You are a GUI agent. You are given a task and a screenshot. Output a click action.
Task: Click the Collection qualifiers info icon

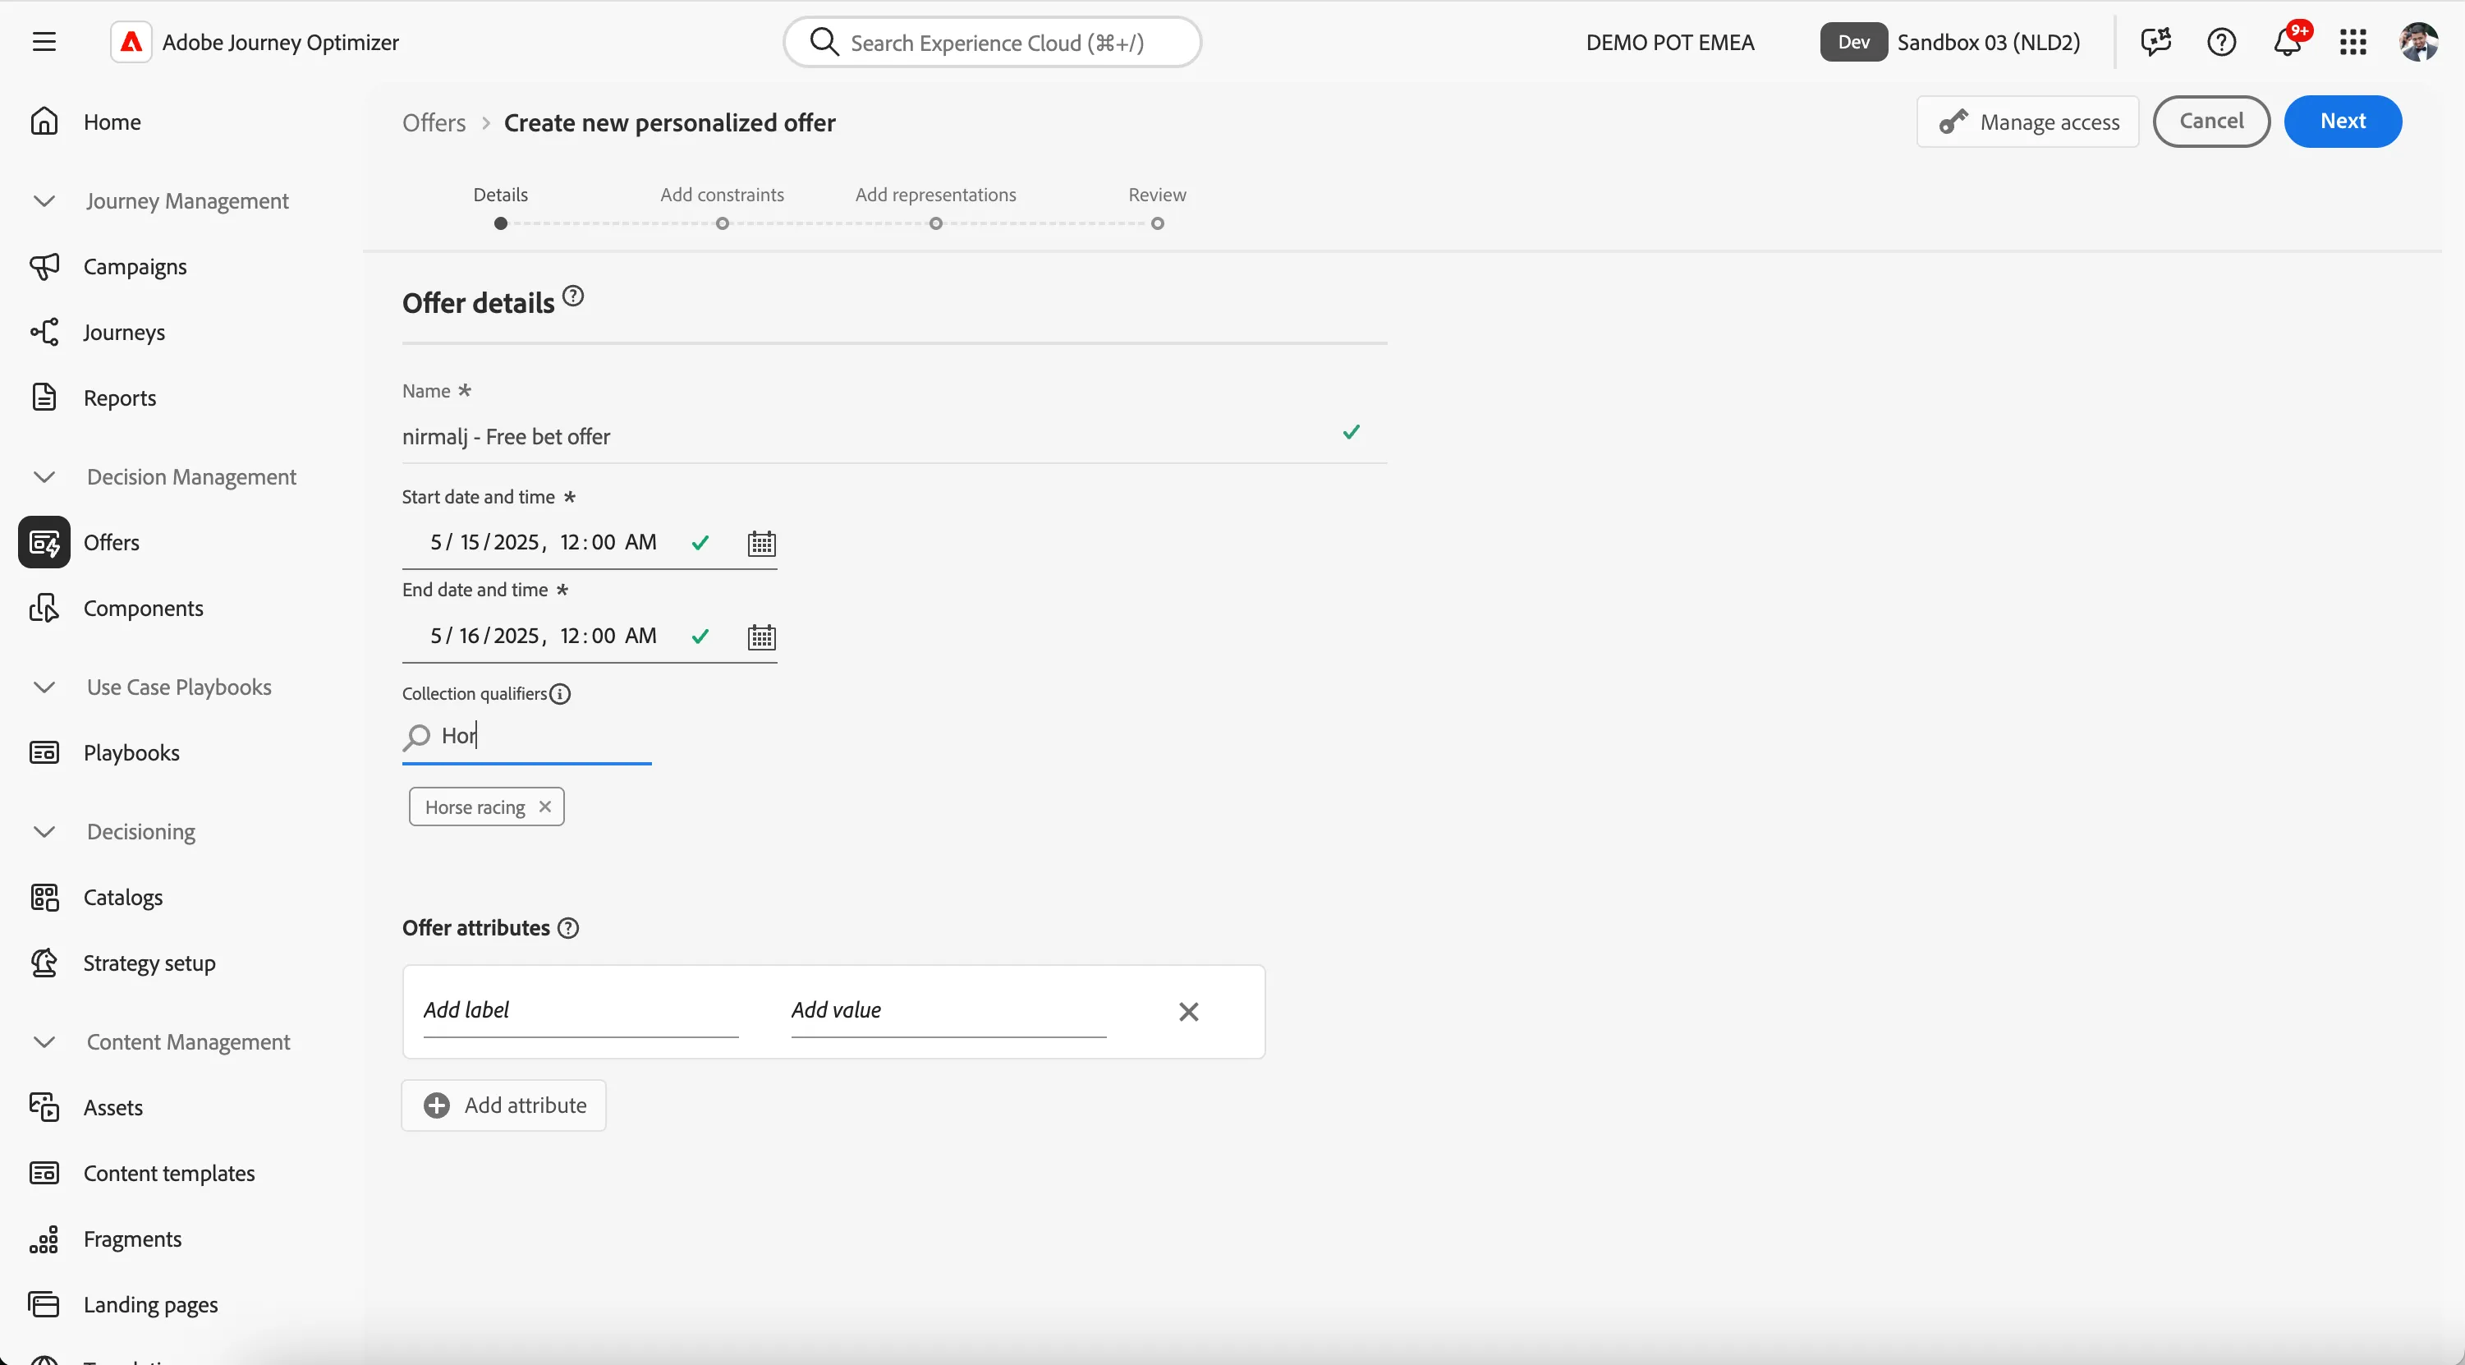tap(561, 694)
